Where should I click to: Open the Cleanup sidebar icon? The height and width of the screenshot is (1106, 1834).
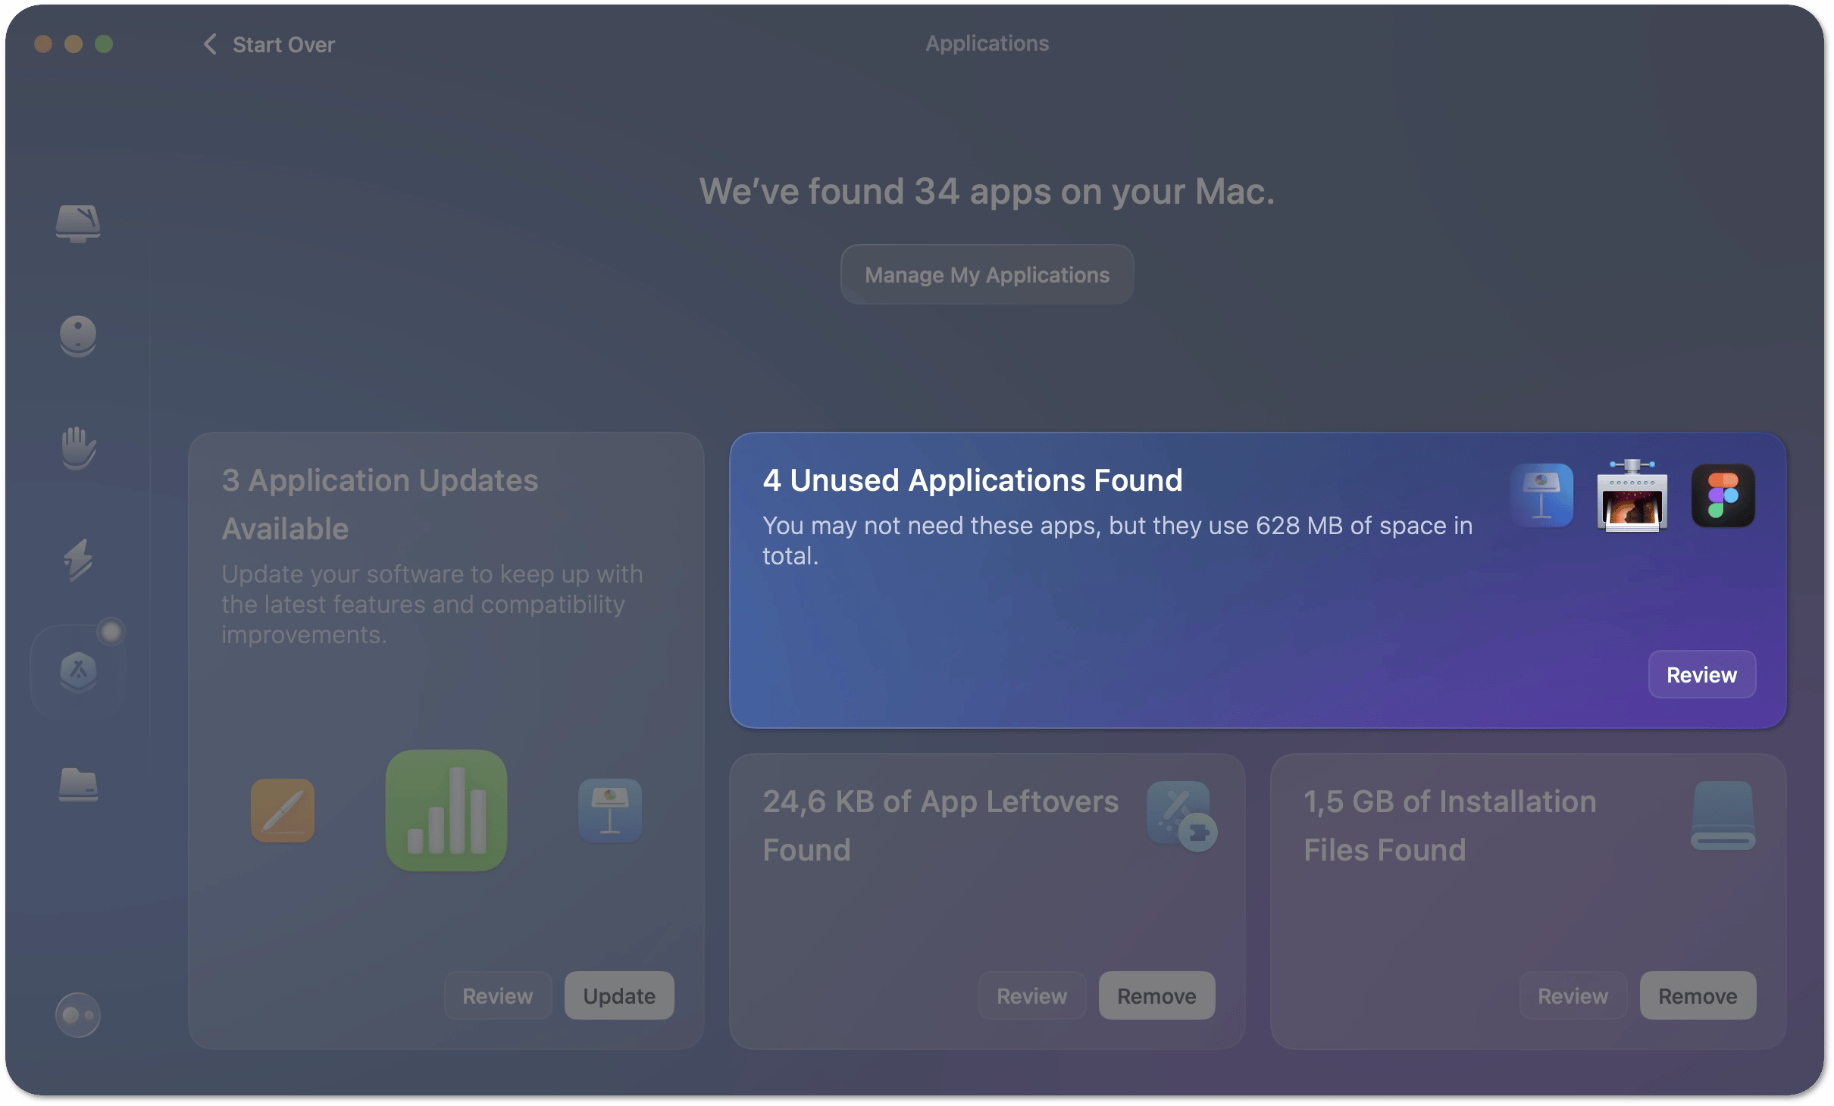[78, 336]
